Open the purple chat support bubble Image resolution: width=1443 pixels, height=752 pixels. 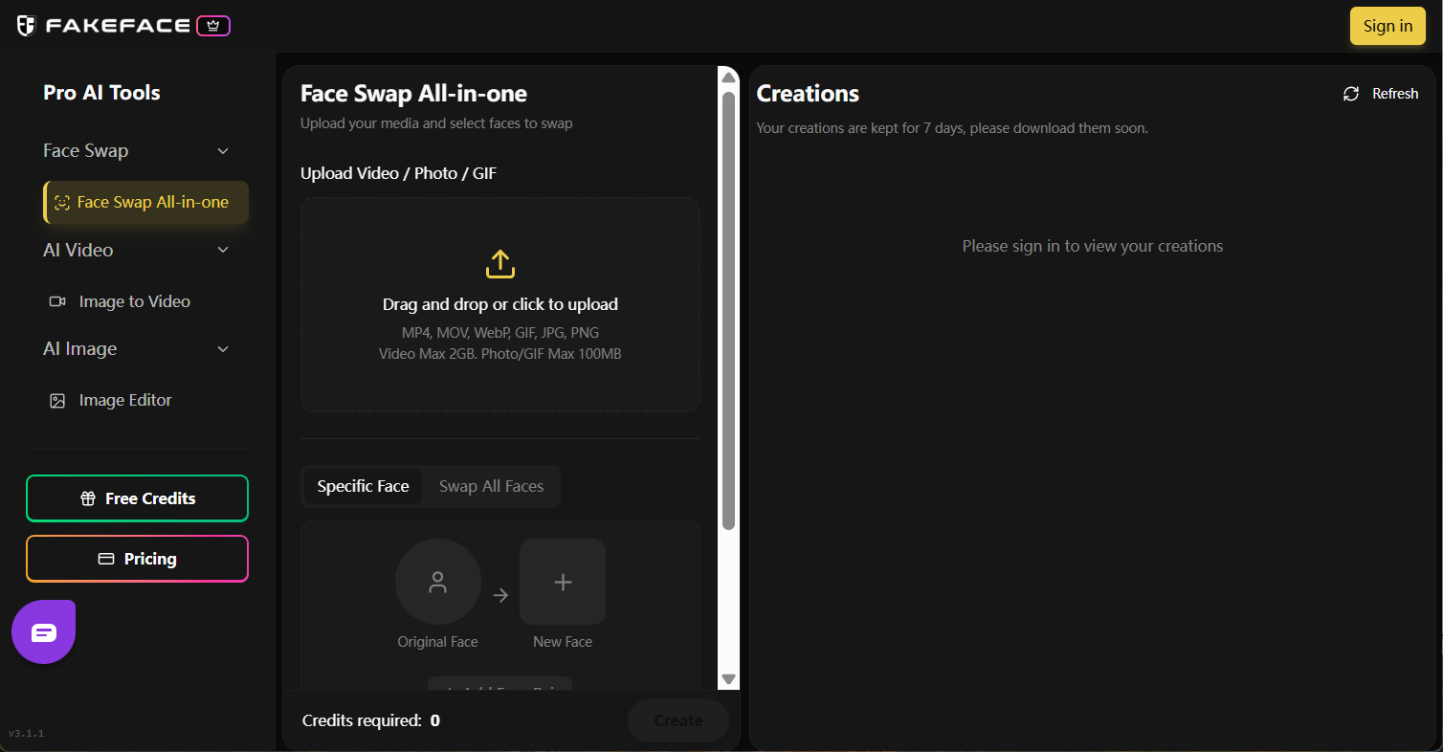click(x=44, y=632)
